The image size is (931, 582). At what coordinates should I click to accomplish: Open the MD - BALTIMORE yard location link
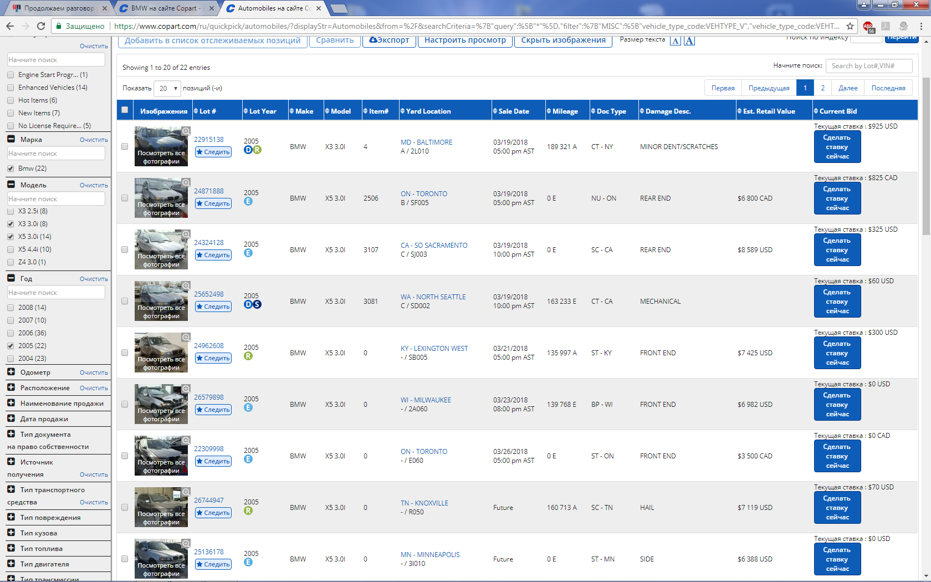pos(427,142)
